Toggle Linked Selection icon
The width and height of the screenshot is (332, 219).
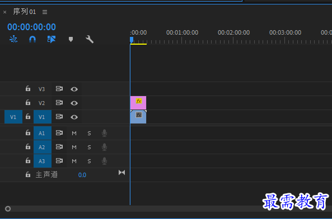tap(52, 39)
